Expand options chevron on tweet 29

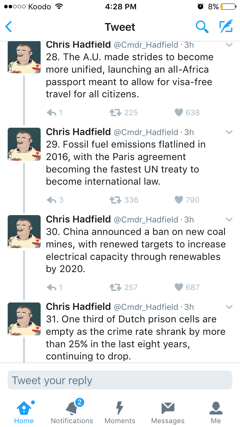coord(229,132)
